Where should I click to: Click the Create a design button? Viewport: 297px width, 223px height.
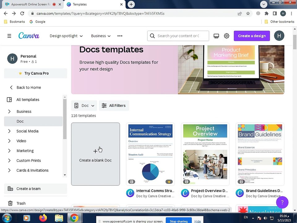[x=252, y=36]
